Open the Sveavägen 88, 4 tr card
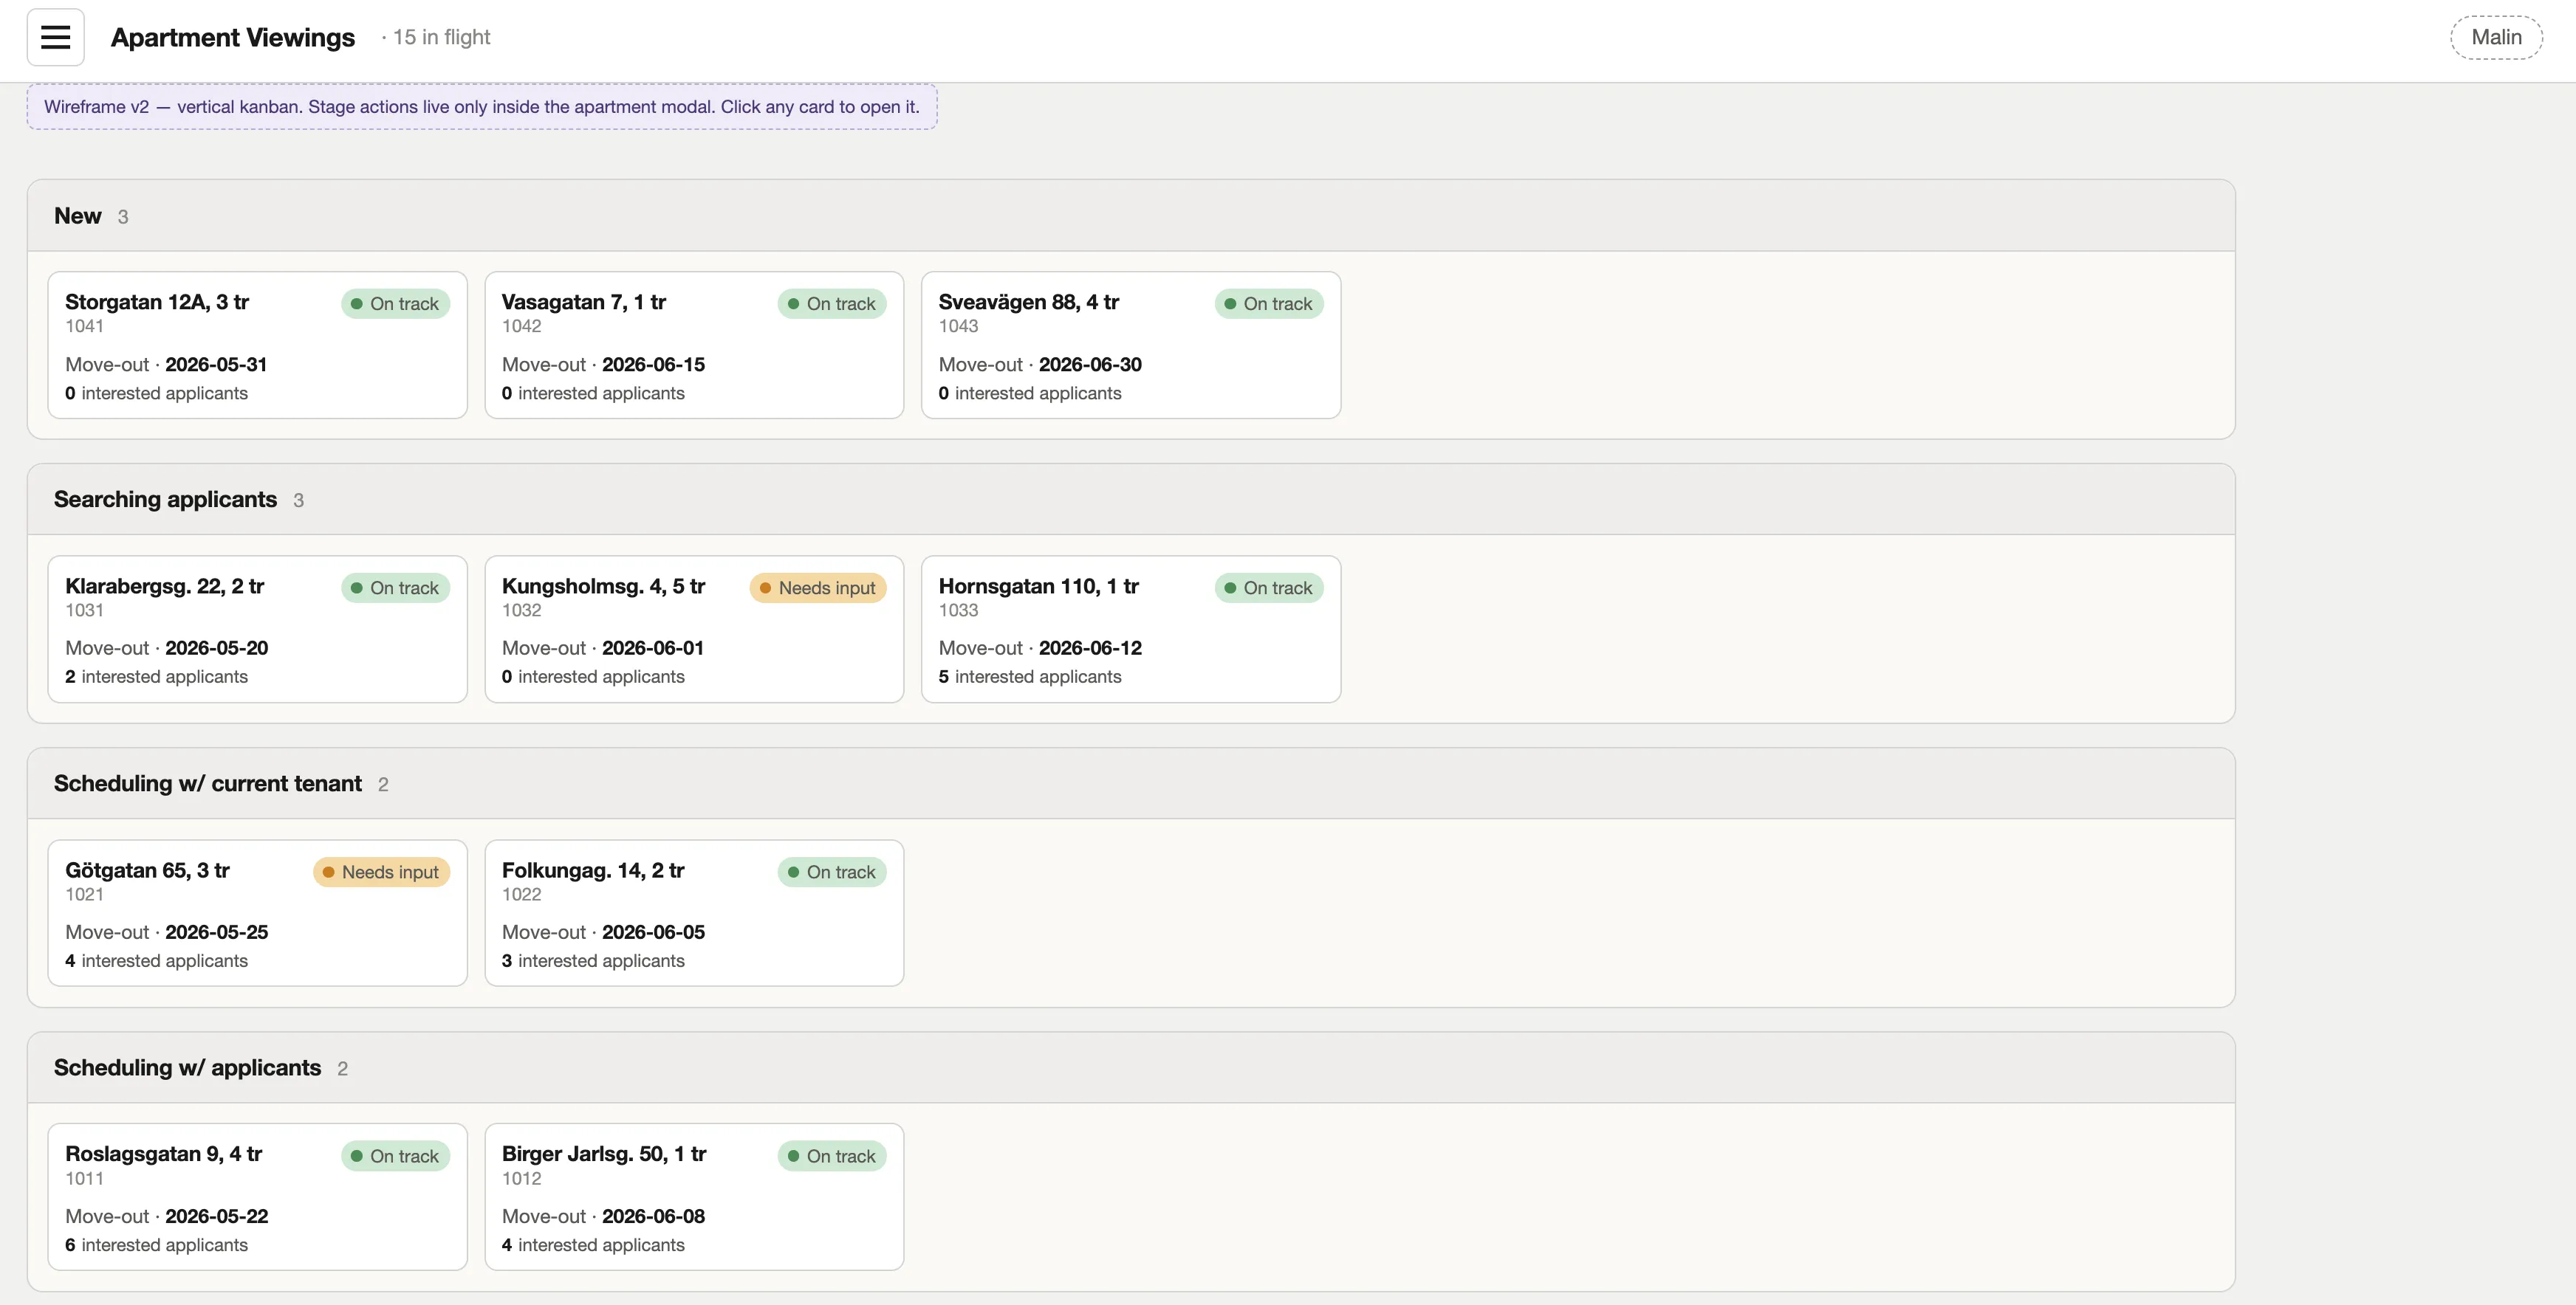 pos(1130,345)
